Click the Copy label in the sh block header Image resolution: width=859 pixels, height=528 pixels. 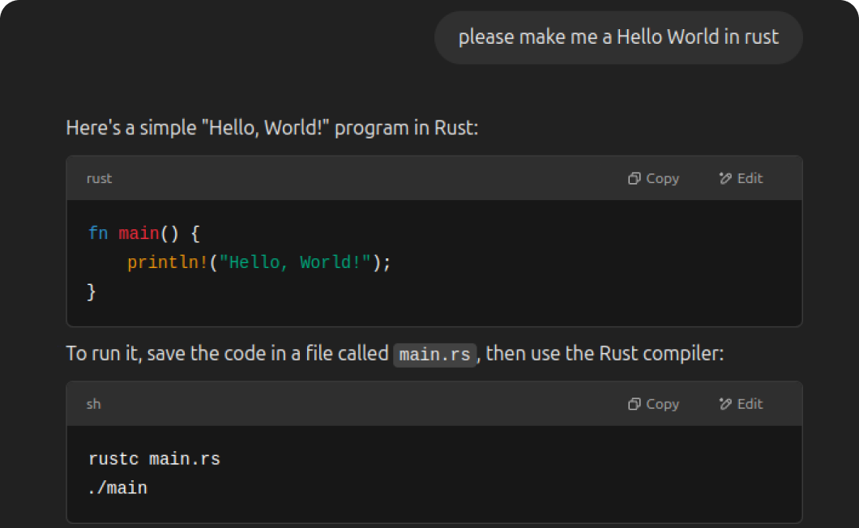[662, 404]
